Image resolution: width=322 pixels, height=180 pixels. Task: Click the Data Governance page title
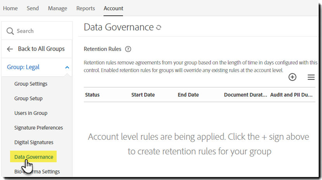(119, 27)
